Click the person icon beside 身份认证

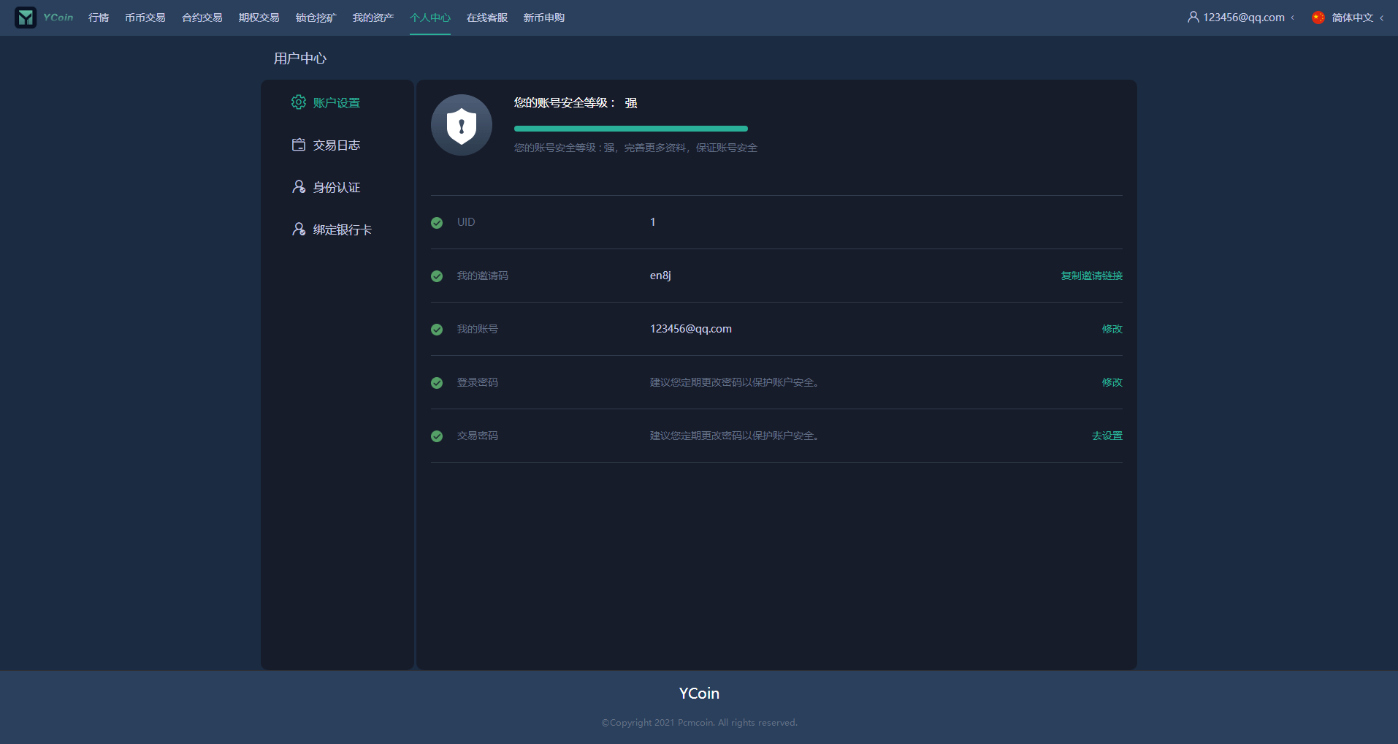(x=298, y=187)
